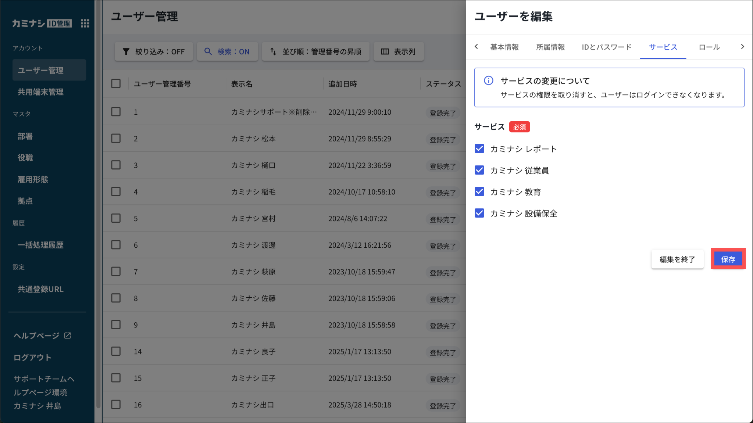Viewport: 753px width, 423px height.
Task: Click the 編集を終了 button
Action: pyautogui.click(x=677, y=259)
